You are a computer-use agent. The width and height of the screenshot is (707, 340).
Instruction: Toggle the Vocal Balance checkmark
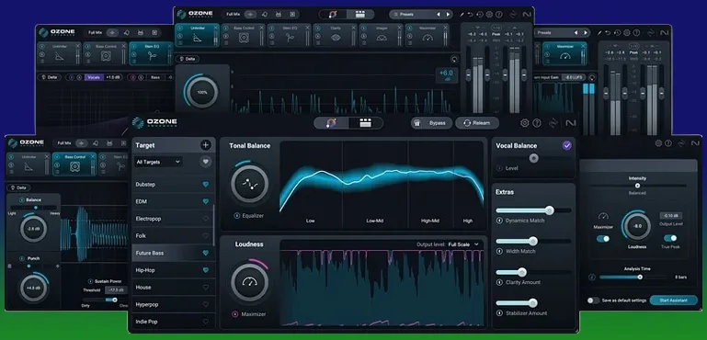[566, 145]
